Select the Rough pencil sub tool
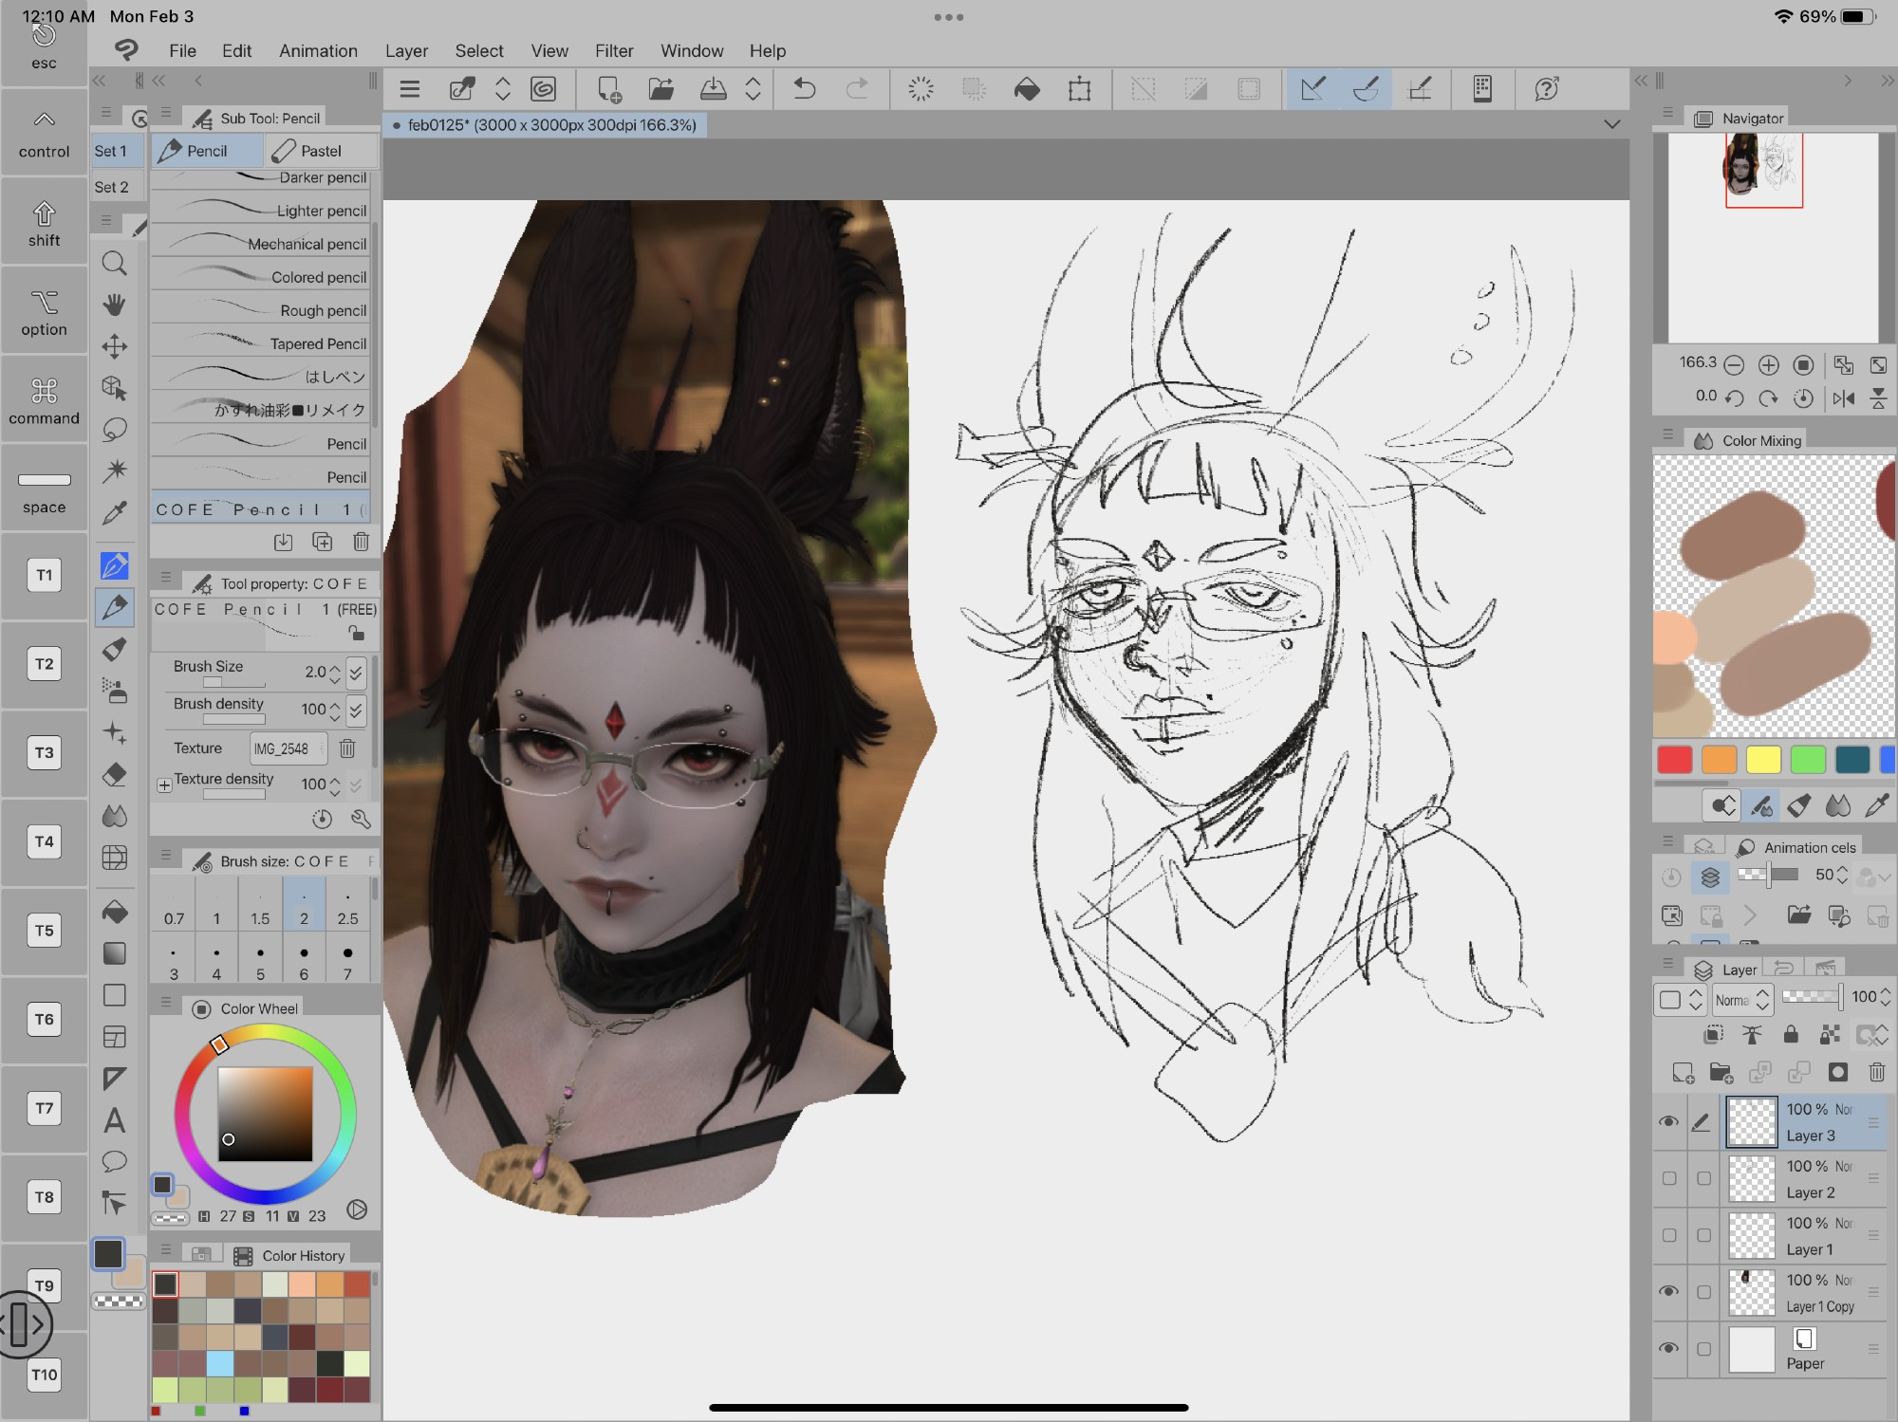Viewport: 1898px width, 1422px height. pyautogui.click(x=260, y=310)
